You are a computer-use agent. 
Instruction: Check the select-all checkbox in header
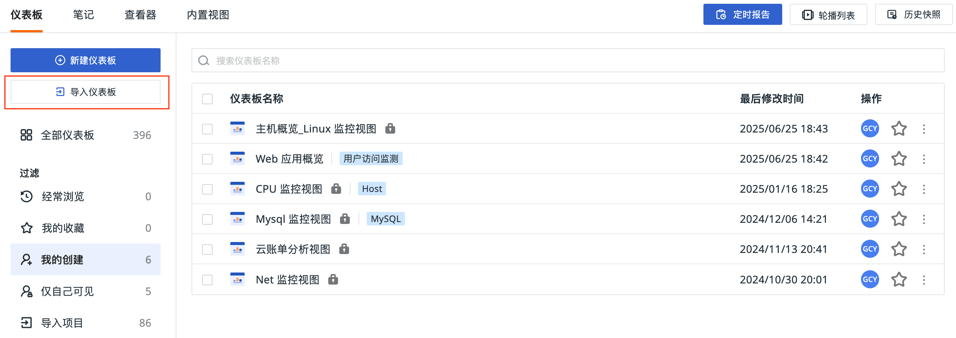[207, 99]
